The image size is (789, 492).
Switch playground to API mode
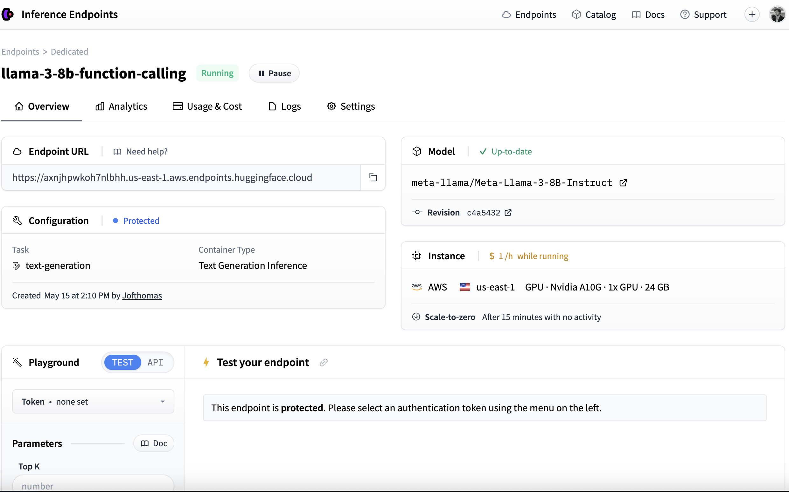click(155, 362)
